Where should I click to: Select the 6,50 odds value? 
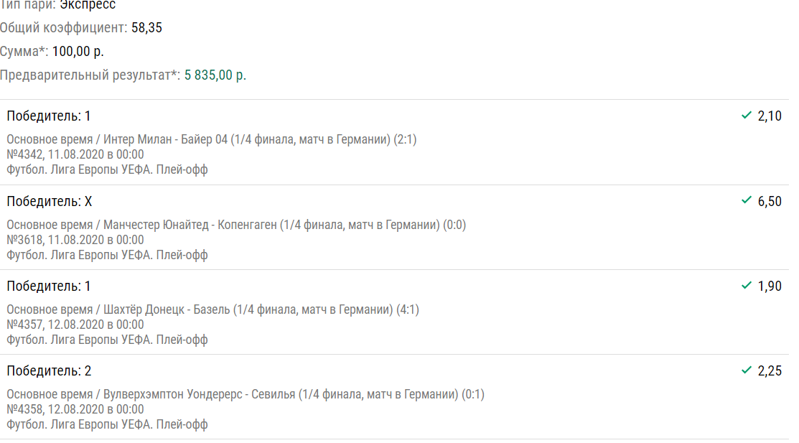770,201
